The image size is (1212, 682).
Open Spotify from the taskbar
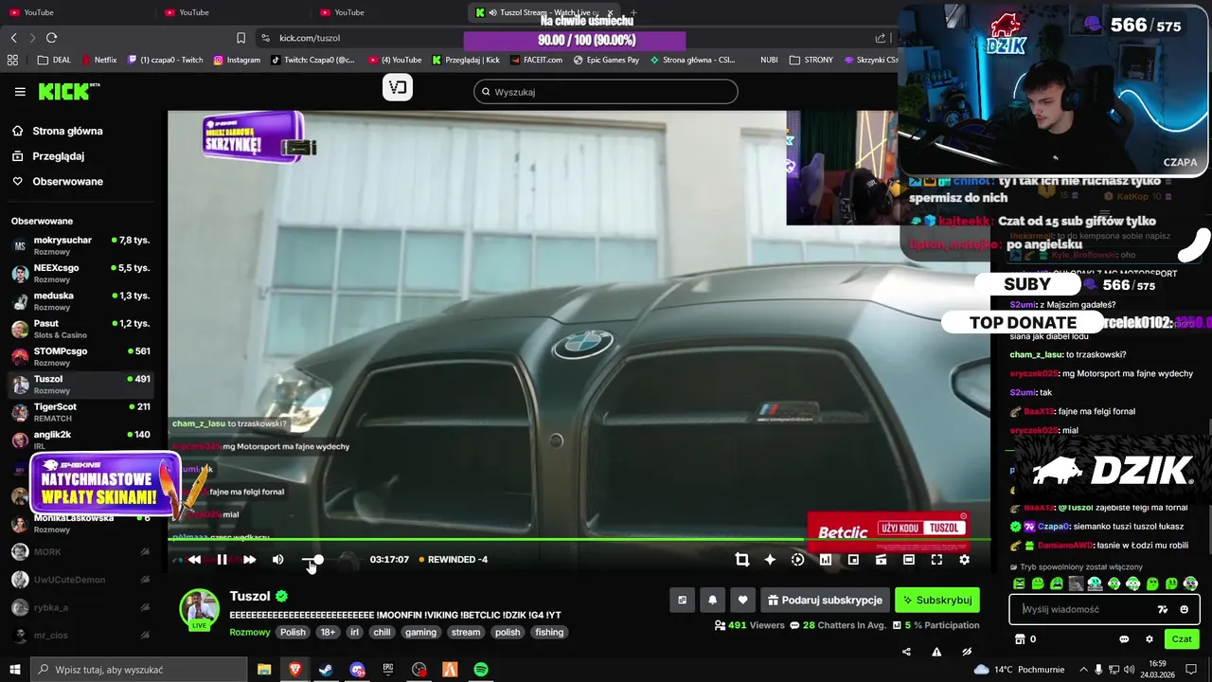pyautogui.click(x=481, y=670)
